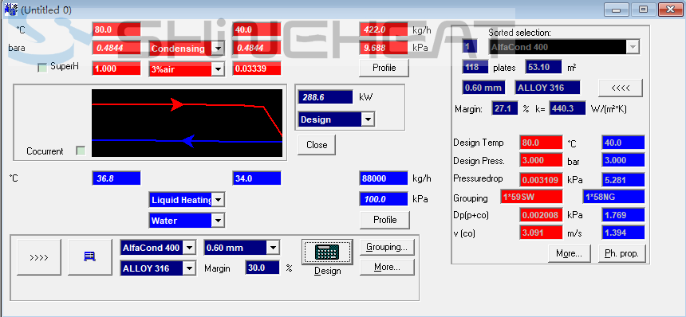Toggle the Cocurrent checkbox
Viewport: 686px width, 317px height.
tap(81, 151)
